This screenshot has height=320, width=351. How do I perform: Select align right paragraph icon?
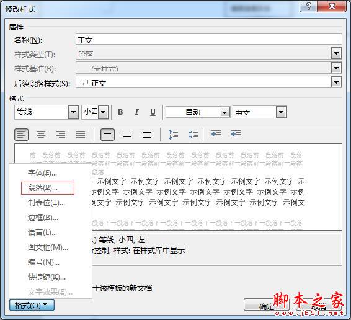click(61, 135)
